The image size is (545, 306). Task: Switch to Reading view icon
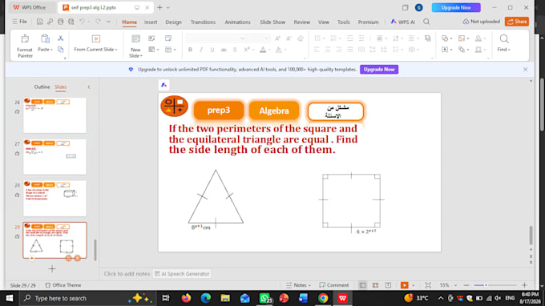pyautogui.click(x=388, y=285)
